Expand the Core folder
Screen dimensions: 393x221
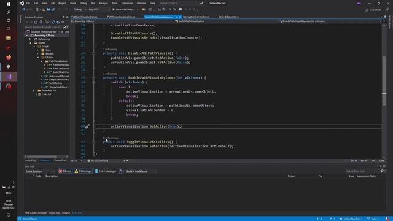click(x=37, y=50)
